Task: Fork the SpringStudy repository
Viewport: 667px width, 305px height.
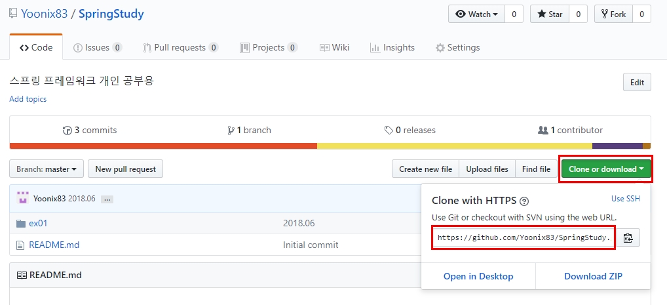Action: (613, 14)
